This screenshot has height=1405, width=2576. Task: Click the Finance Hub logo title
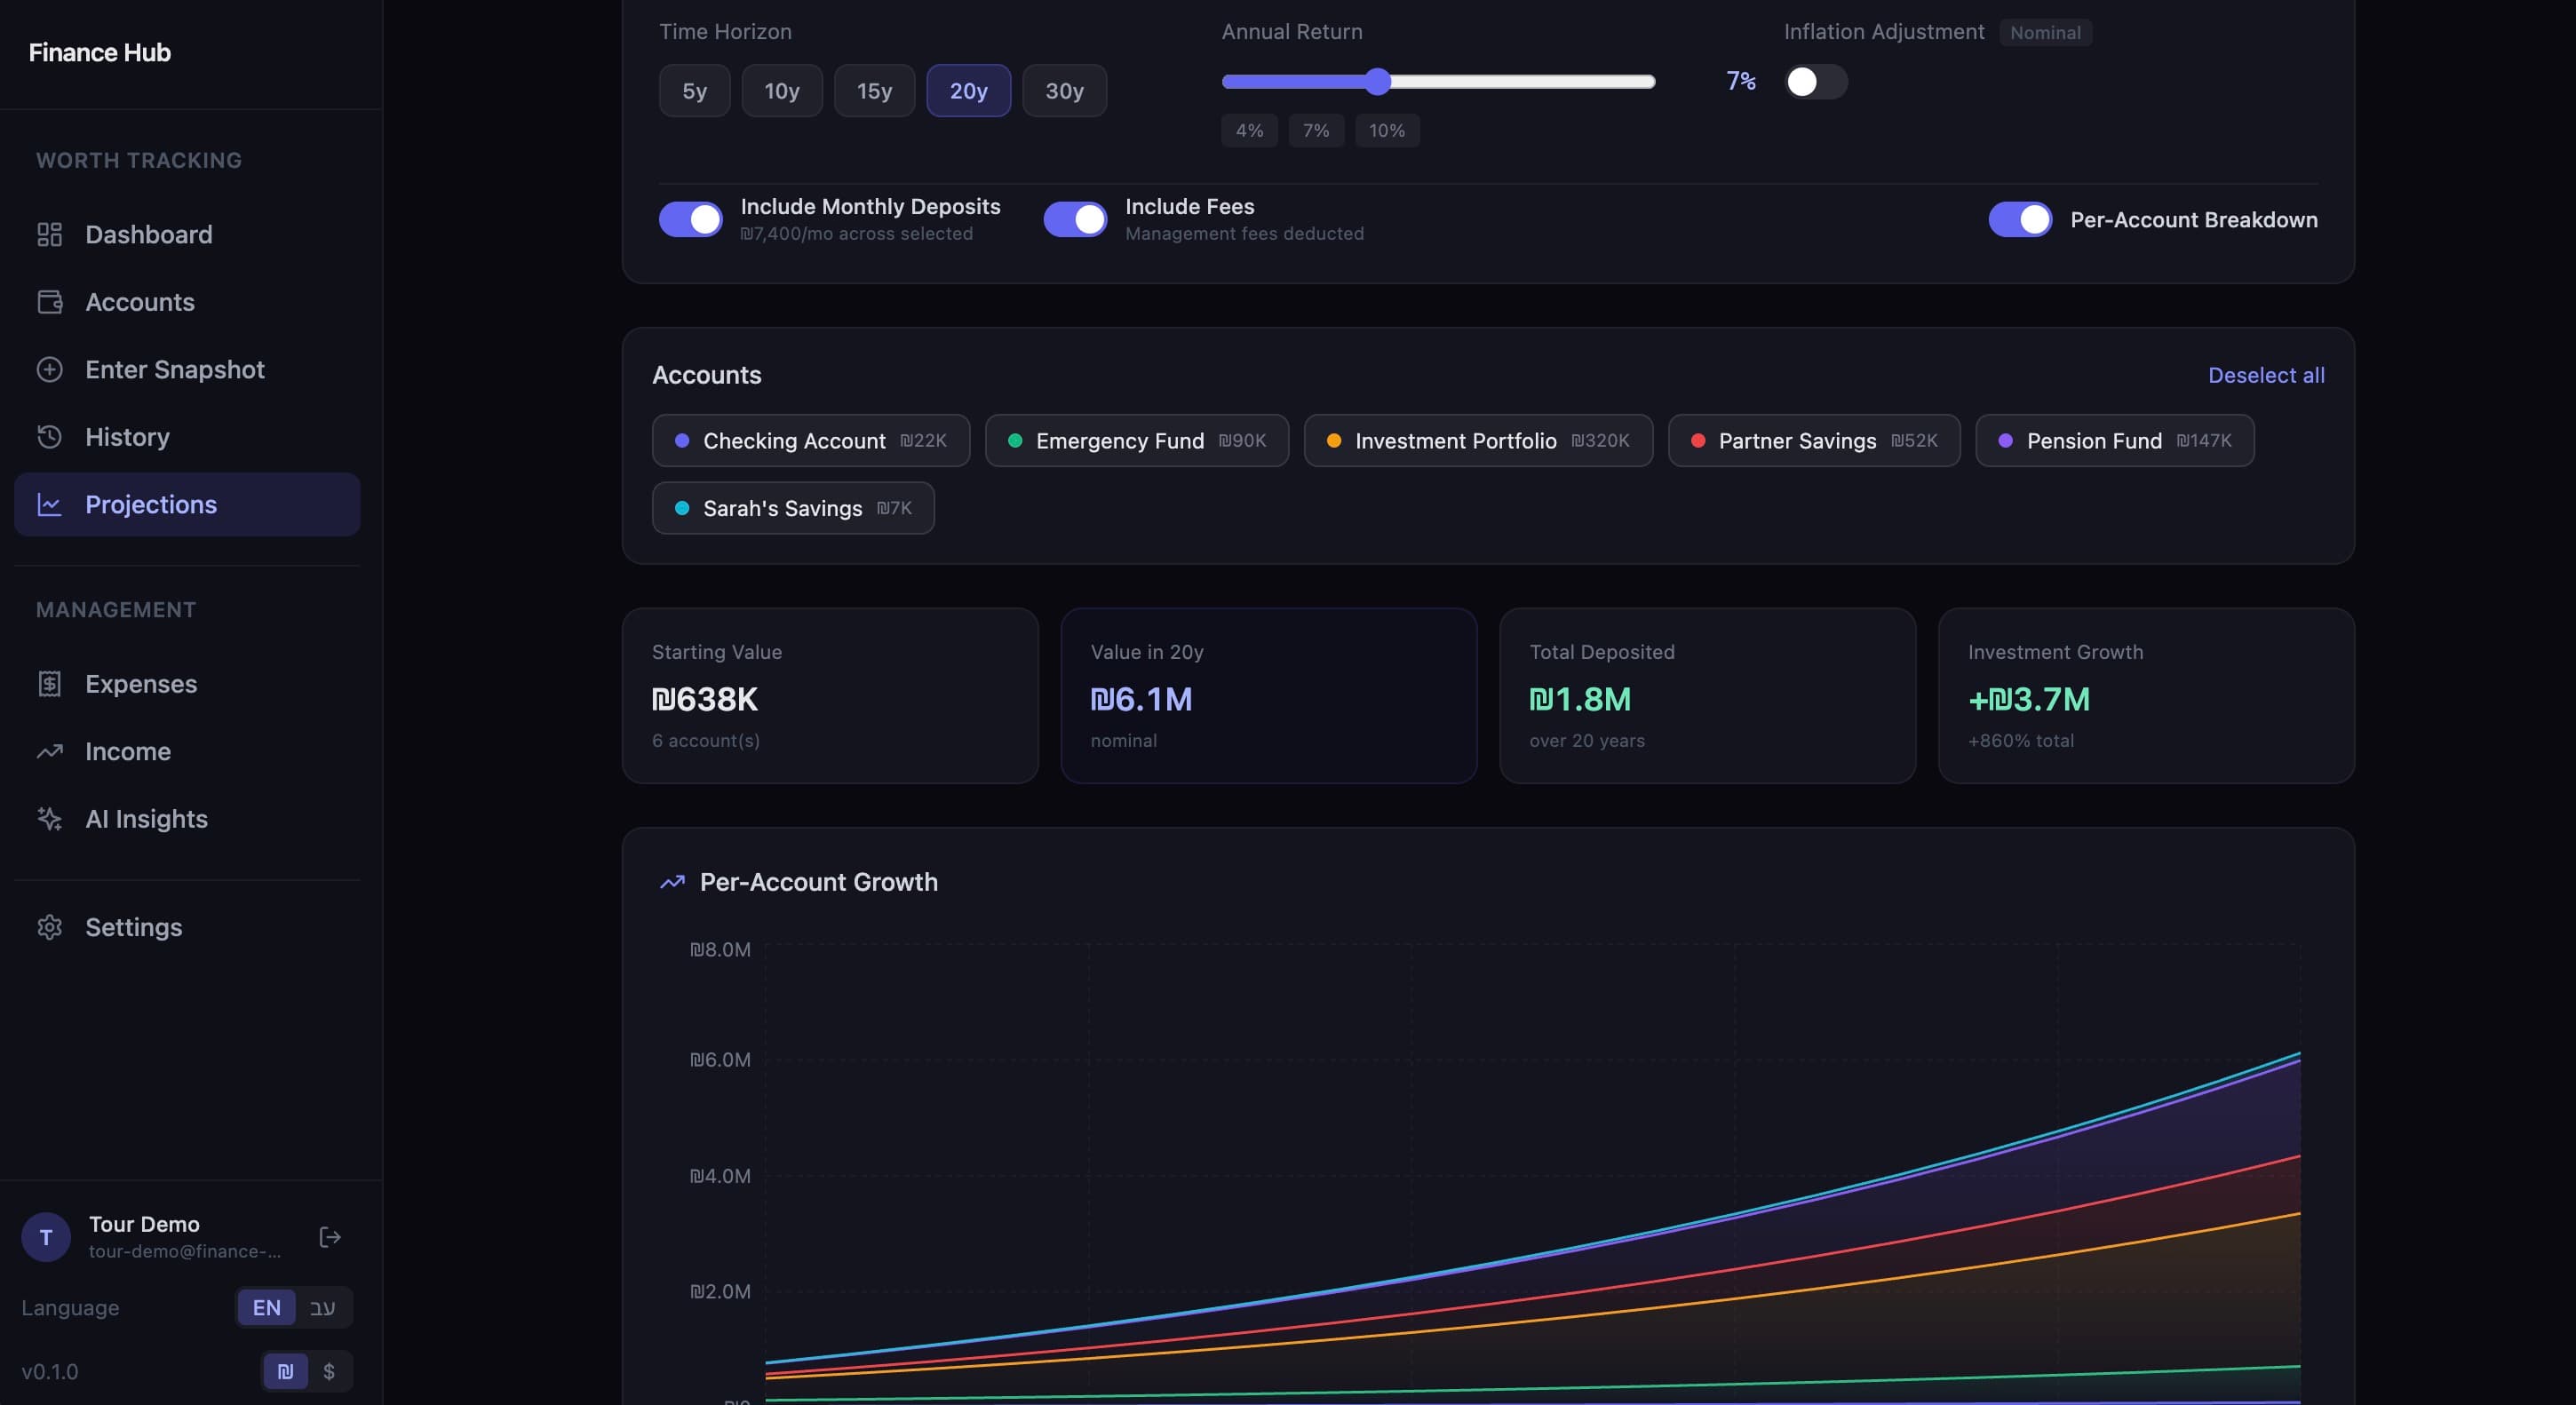pos(99,52)
